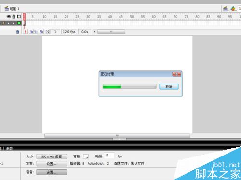
Task: Click the 默认文件 profile text
Action: pyautogui.click(x=137, y=163)
